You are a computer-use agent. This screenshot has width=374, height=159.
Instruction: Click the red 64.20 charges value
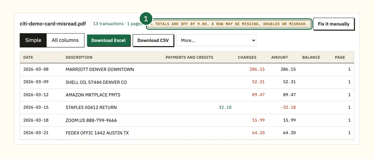258,133
